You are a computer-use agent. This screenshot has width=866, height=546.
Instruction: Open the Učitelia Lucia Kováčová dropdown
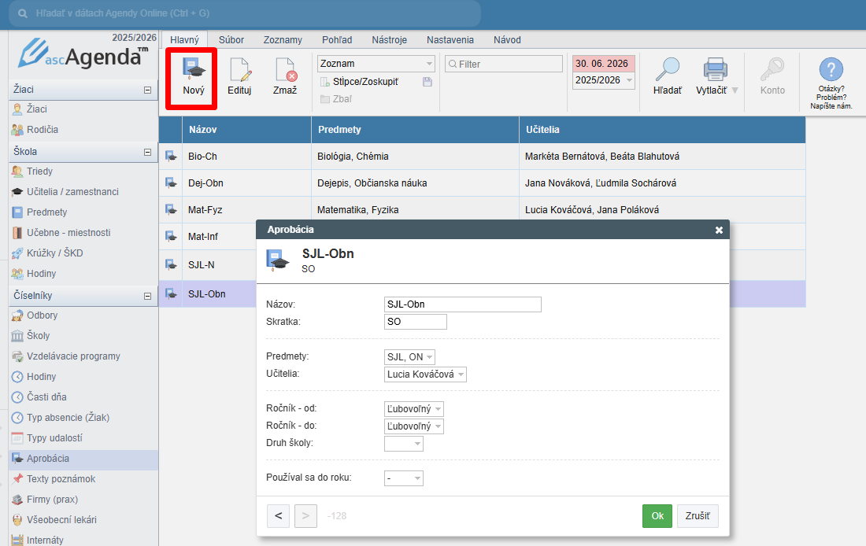[425, 374]
